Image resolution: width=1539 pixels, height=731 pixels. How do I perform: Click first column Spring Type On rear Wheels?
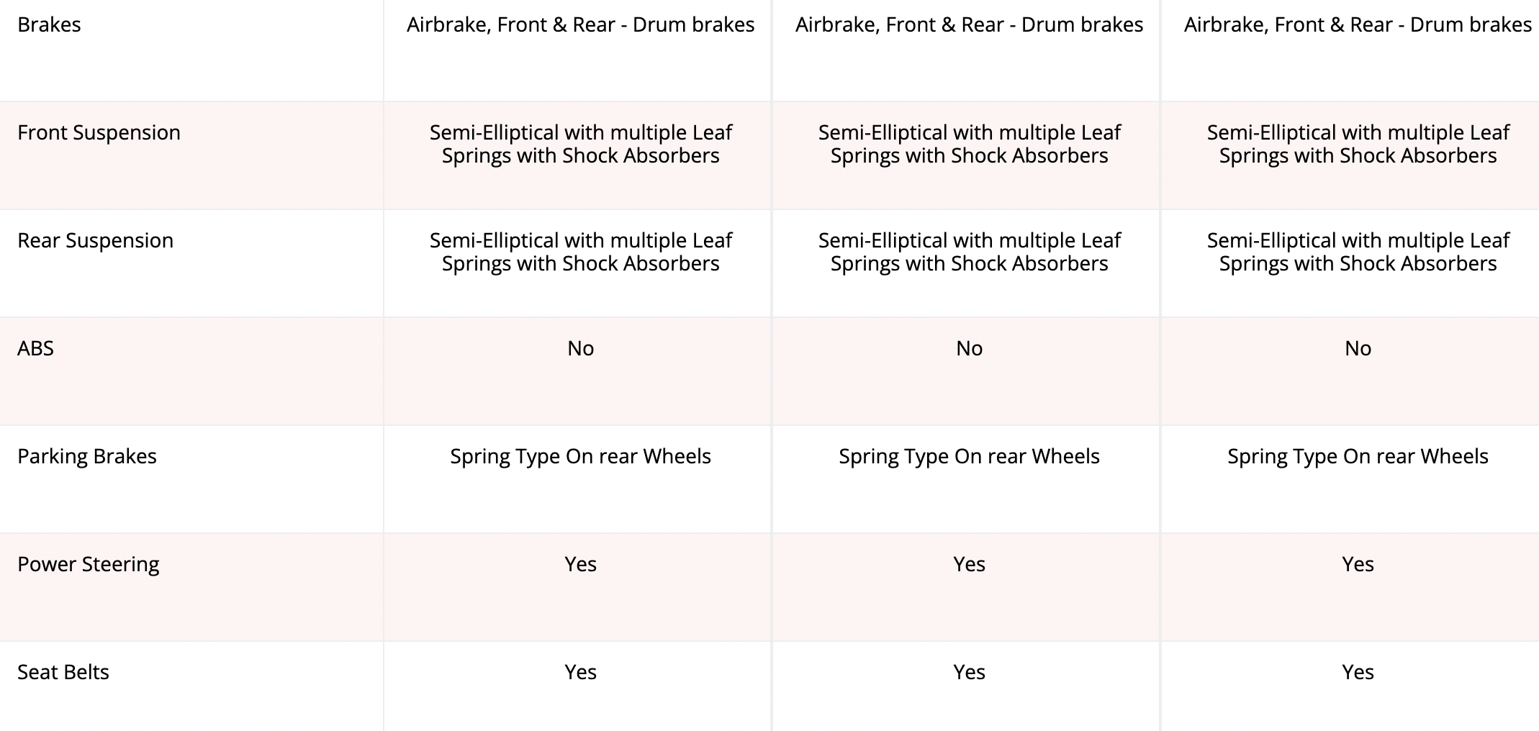(580, 456)
